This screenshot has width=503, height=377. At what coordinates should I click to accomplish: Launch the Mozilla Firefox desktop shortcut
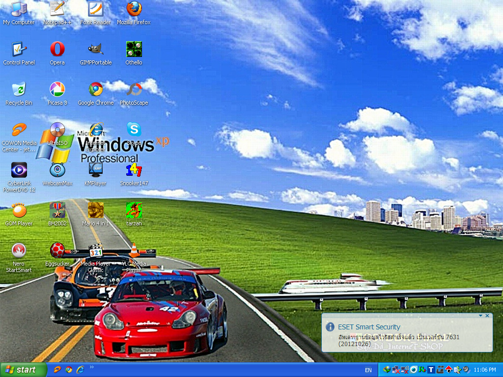pyautogui.click(x=134, y=13)
